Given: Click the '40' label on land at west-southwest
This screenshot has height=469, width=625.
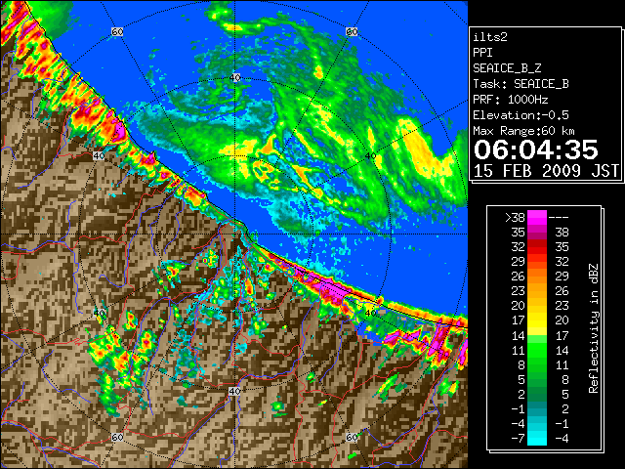Looking at the screenshot, I should [99, 313].
